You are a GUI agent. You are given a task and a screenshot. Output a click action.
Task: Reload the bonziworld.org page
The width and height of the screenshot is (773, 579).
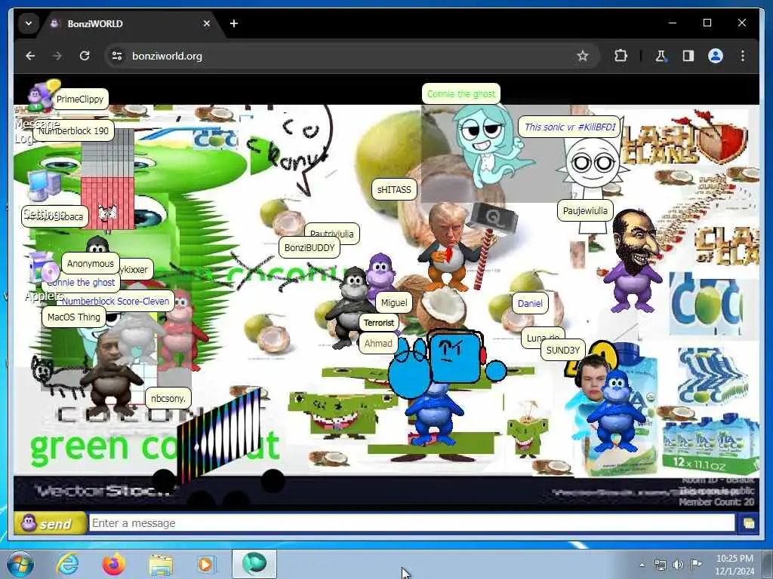[x=85, y=56]
